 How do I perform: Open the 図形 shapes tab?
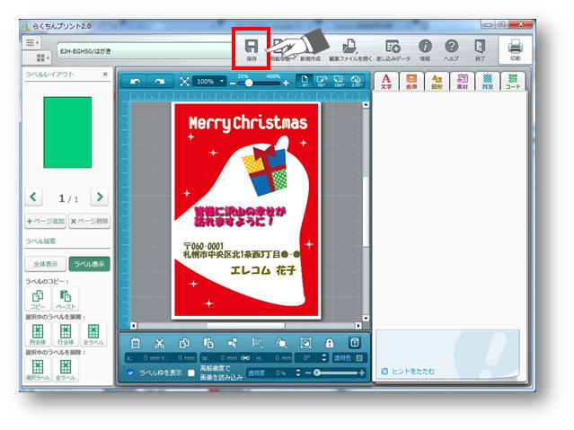point(437,82)
